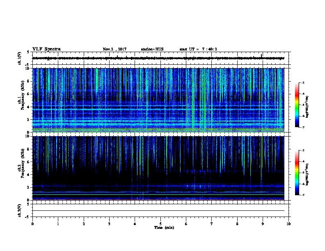Click the ch.1 waveform trace strip

(x=158, y=58)
